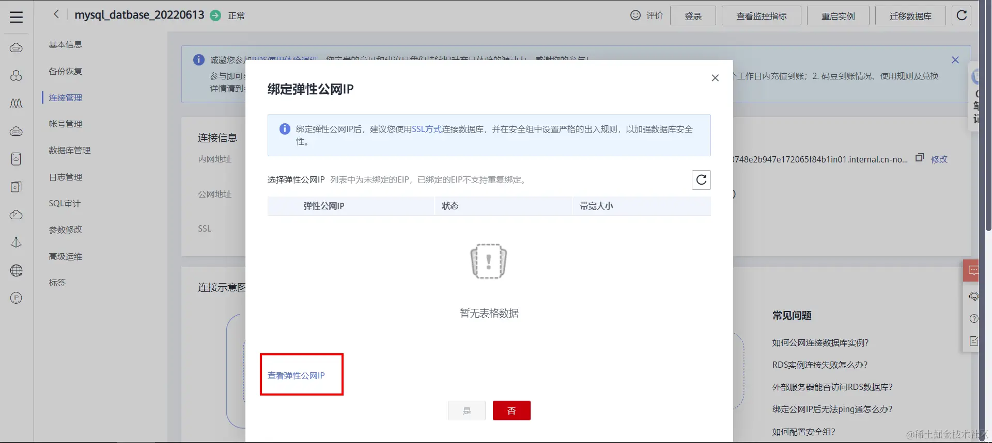
Task: Click the disabled 是 button
Action: (467, 411)
